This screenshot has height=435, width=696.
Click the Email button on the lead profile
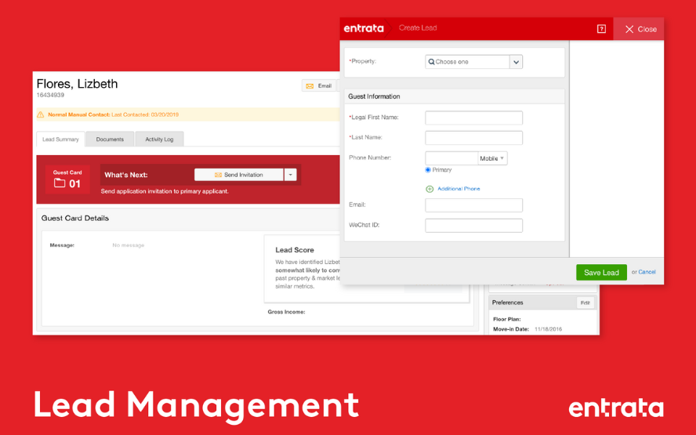point(321,85)
